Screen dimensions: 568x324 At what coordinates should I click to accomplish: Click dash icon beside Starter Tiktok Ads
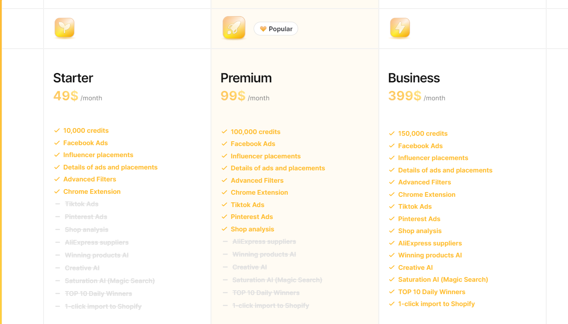pyautogui.click(x=57, y=204)
